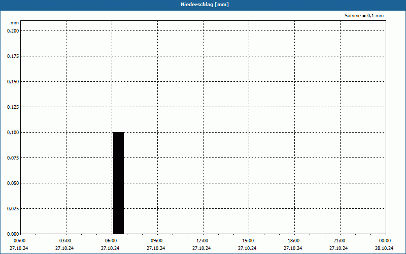Select the 0,000 y-axis label

coord(13,234)
